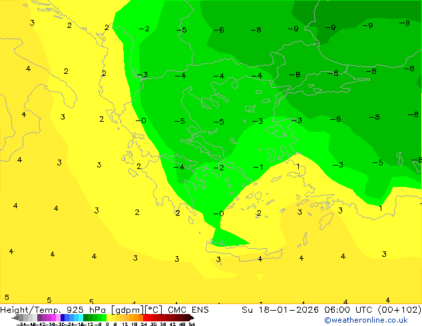Pick the dark blue legend swatch

click(x=63, y=317)
